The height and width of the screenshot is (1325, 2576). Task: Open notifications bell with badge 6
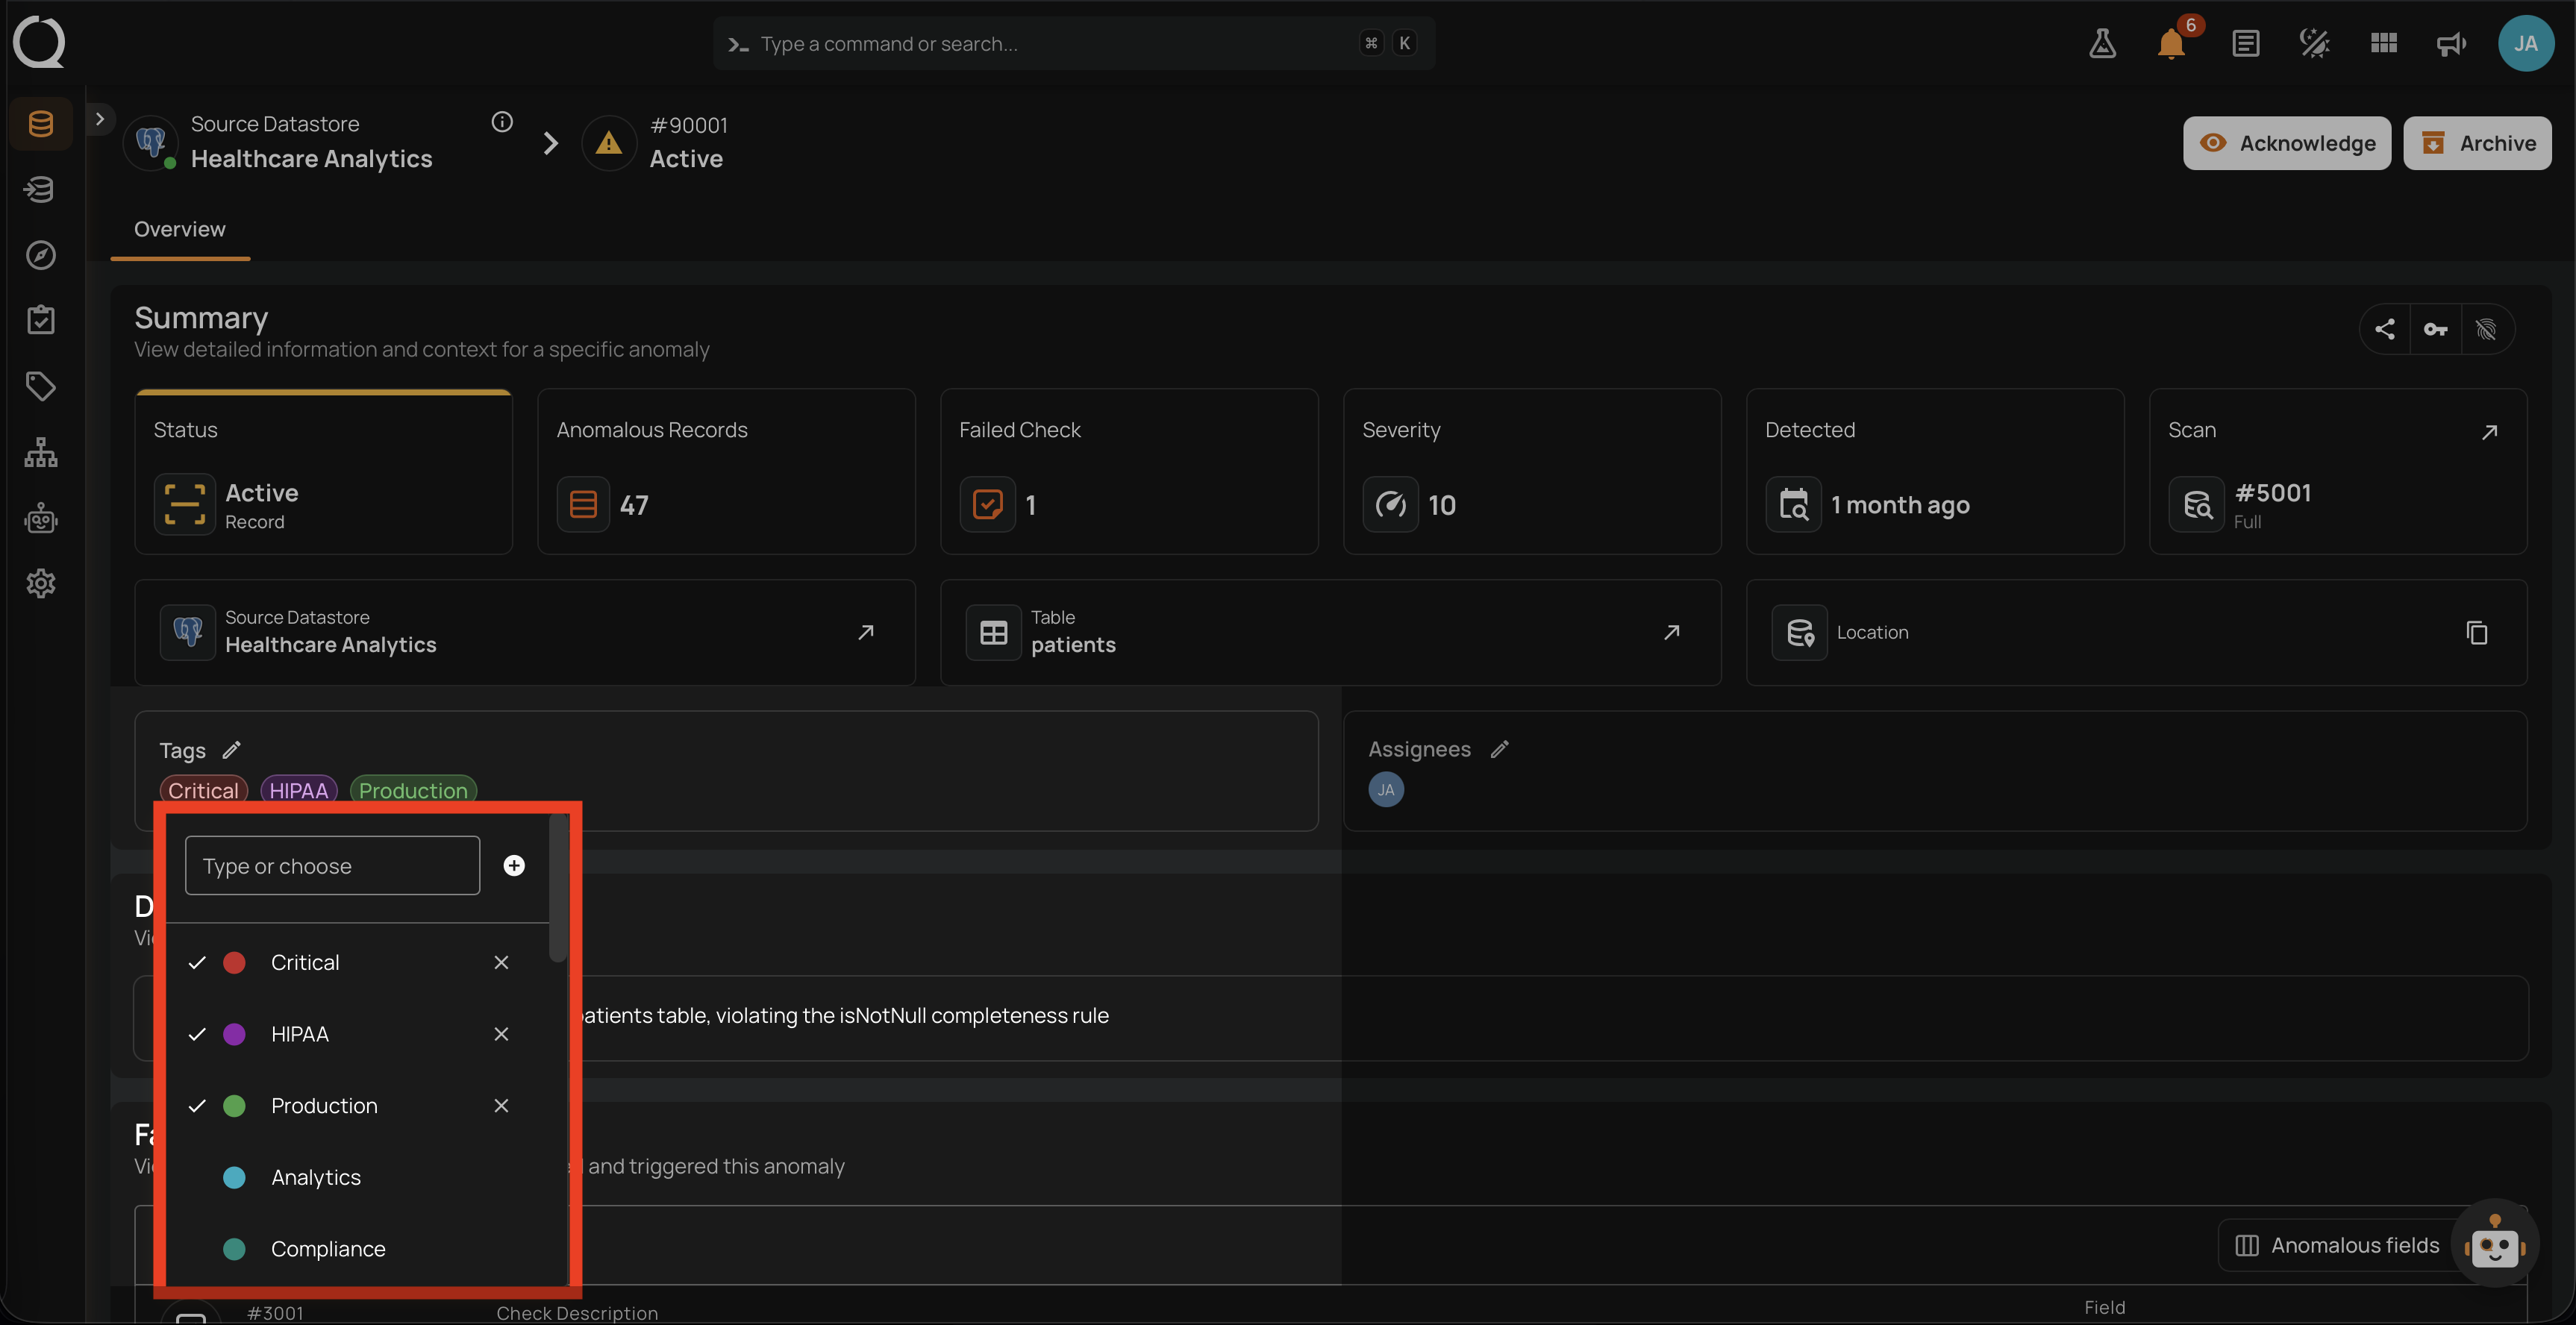pos(2171,43)
